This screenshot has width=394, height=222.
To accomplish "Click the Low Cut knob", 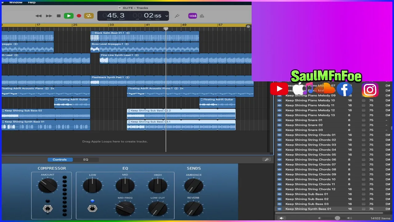I will [158, 208].
